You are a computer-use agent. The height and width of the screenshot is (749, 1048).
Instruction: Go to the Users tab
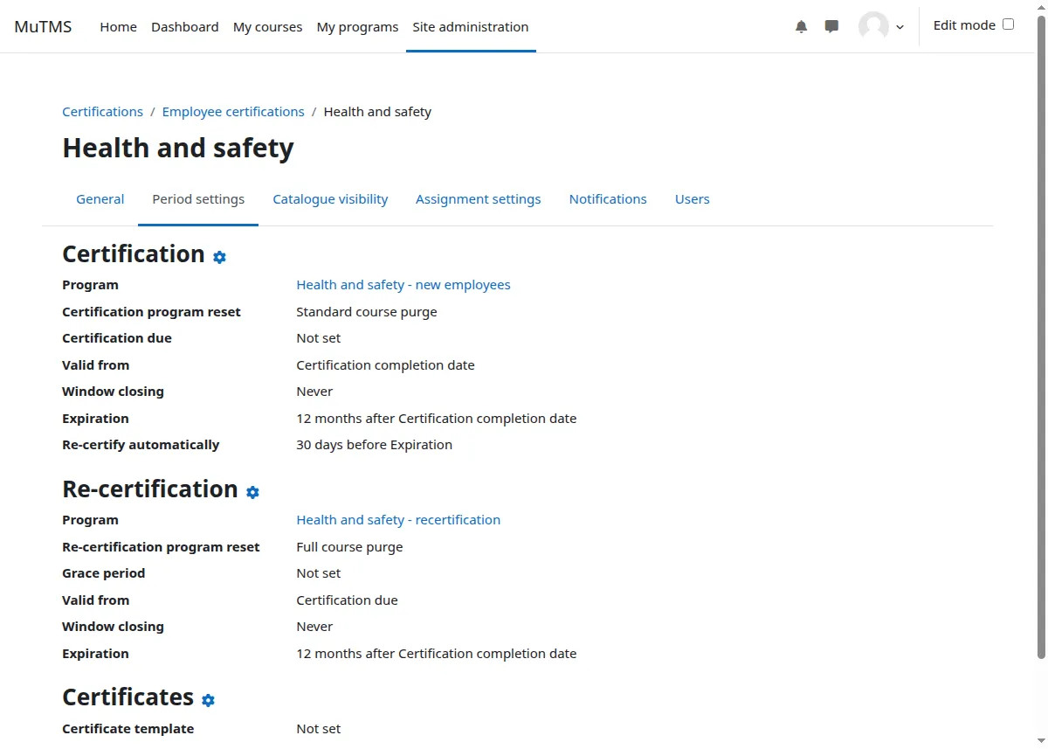tap(692, 199)
